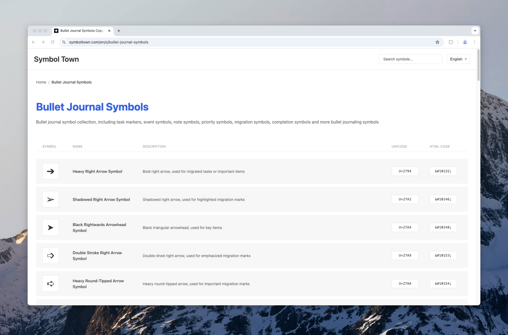Go forward with the browser forward arrow
The image size is (508, 335).
click(43, 42)
